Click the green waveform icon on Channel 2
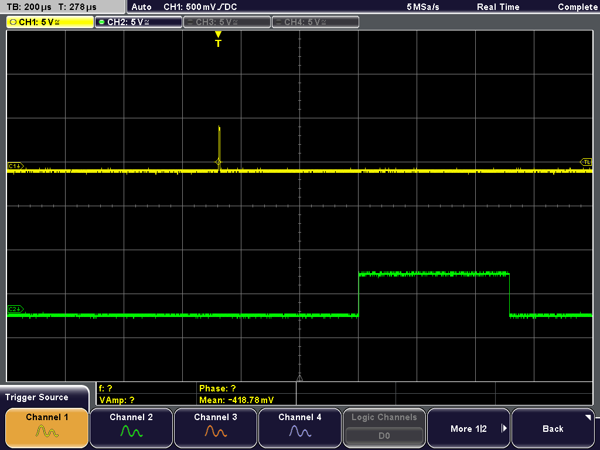Image resolution: width=600 pixels, height=450 pixels. [x=131, y=432]
